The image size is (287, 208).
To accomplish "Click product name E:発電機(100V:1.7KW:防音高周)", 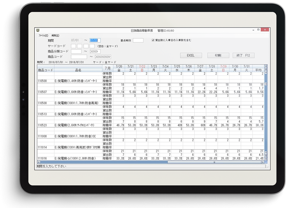I will [x=77, y=103].
